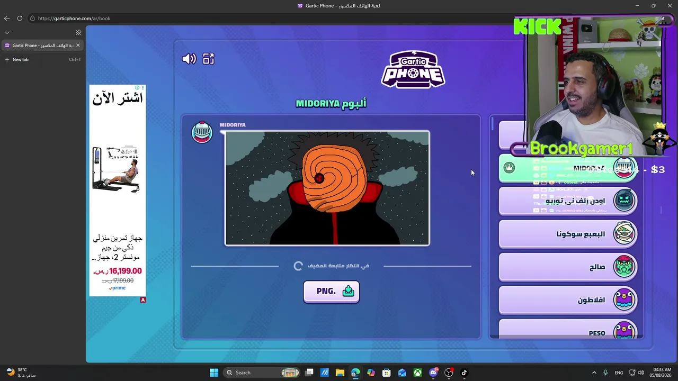The height and width of the screenshot is (381, 678).
Task: View site info via the address bar lock icon
Action: coord(33,19)
